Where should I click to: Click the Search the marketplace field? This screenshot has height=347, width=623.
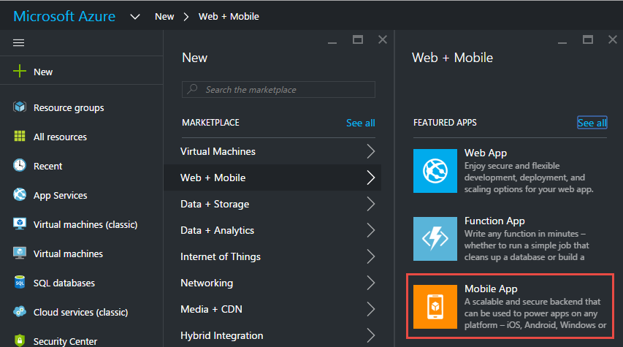pyautogui.click(x=278, y=89)
